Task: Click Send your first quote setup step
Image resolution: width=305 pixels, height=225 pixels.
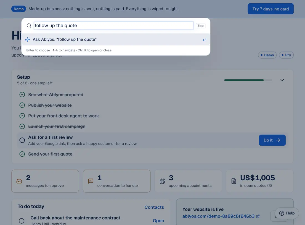Action: (50, 154)
